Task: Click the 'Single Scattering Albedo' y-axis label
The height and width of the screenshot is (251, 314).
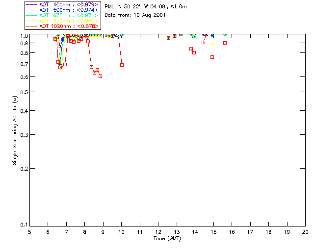Action: 15,130
